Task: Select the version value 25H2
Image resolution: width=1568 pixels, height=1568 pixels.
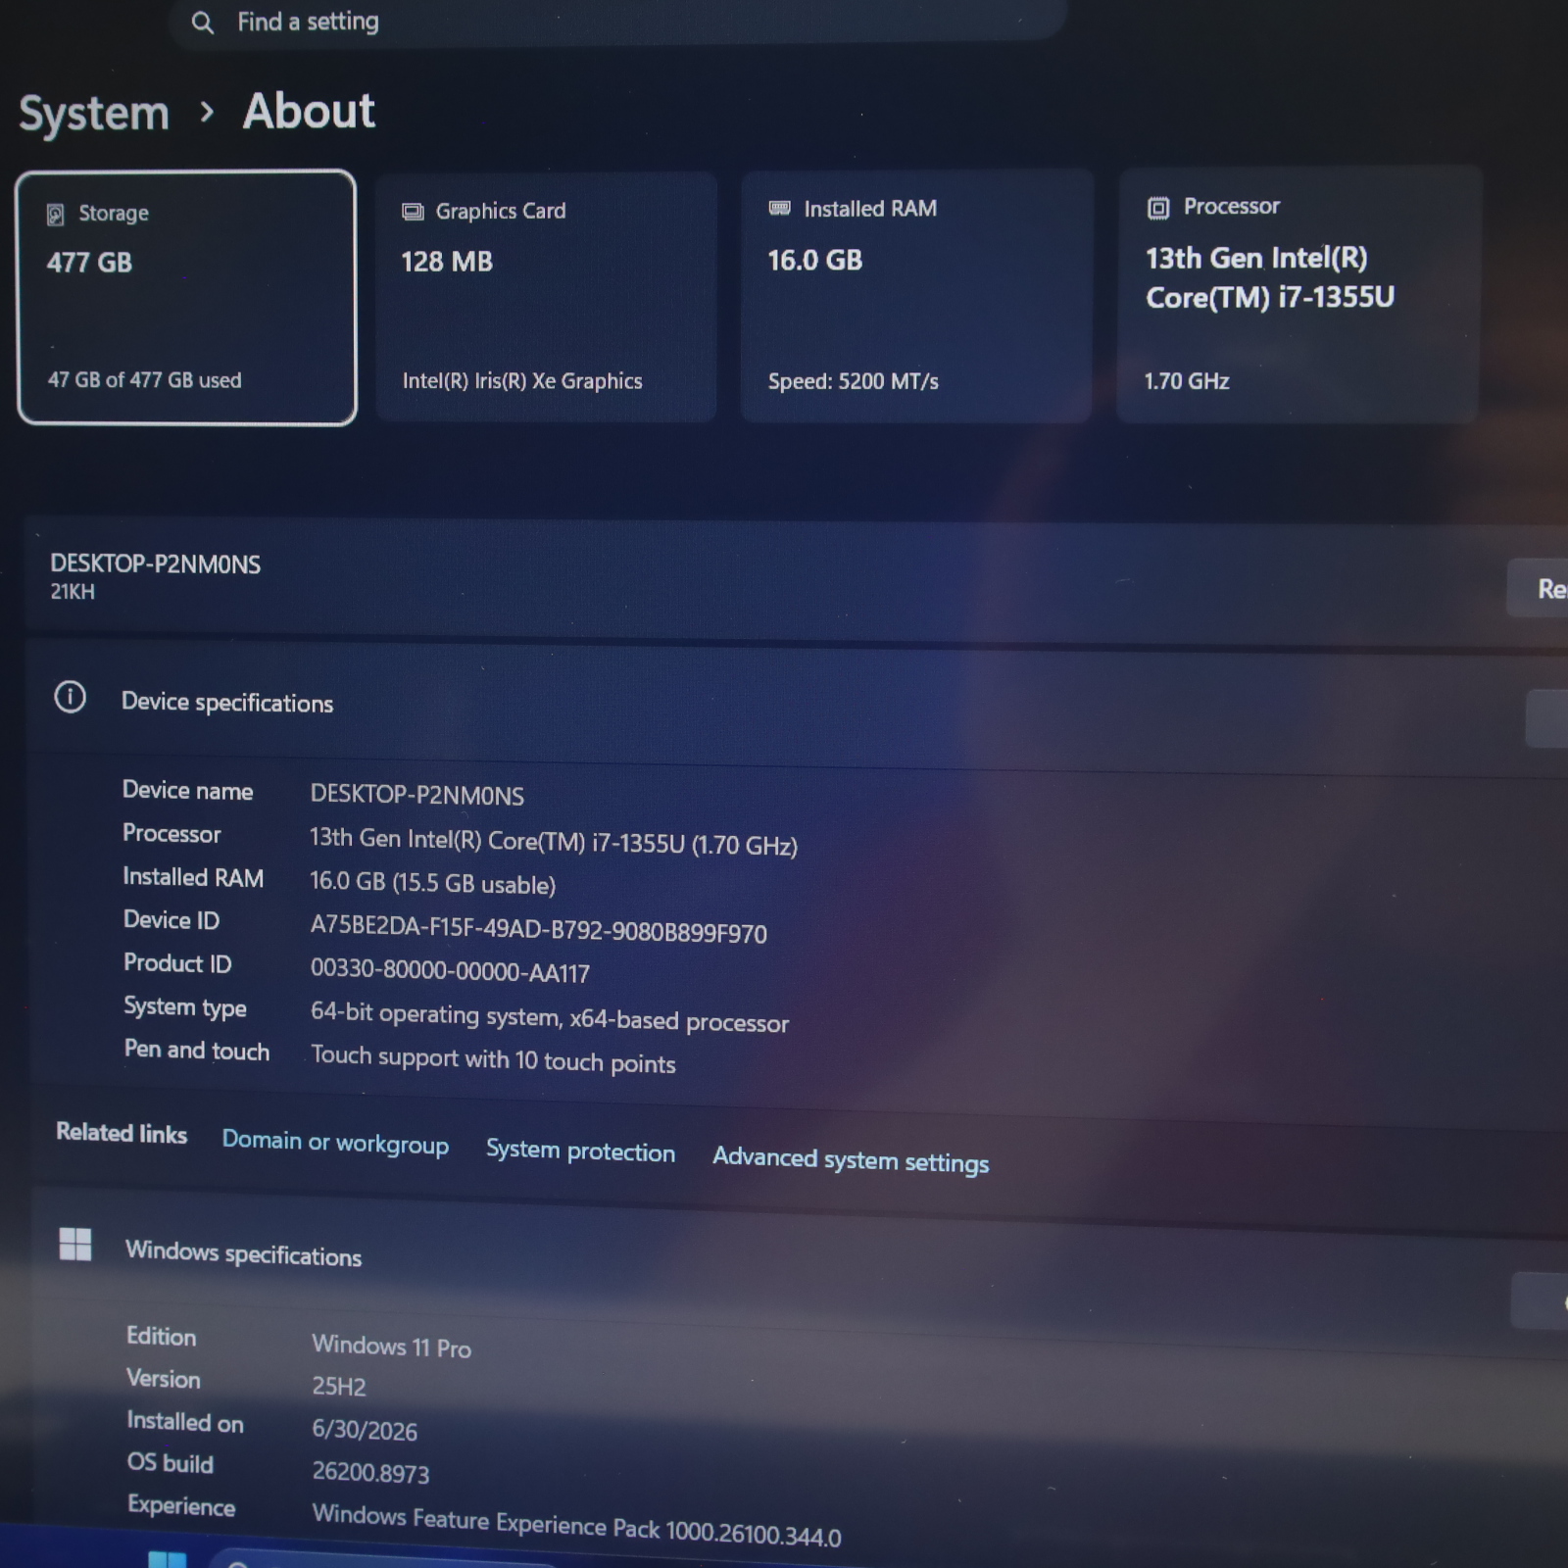Action: [x=339, y=1386]
